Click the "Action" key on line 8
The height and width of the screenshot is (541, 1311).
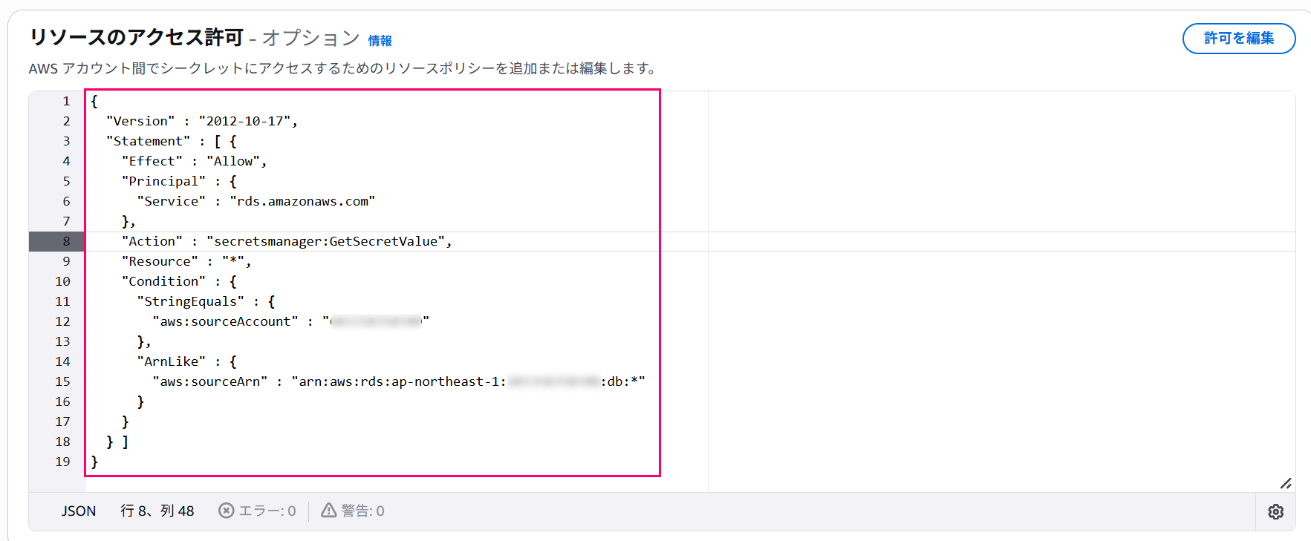click(152, 241)
